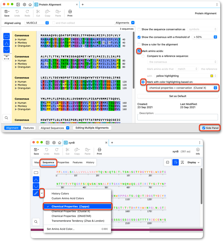The width and height of the screenshot is (223, 241).
Task: Switch to Map tab in xynB
Action: pyautogui.click(x=37, y=162)
